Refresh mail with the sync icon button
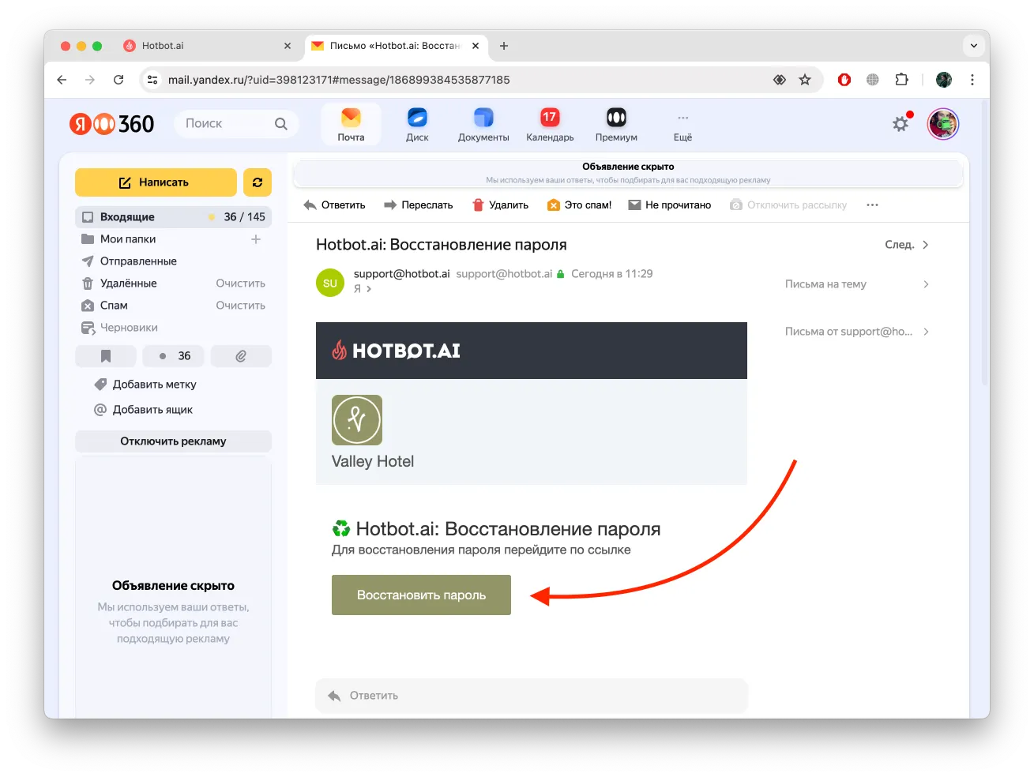 258,182
